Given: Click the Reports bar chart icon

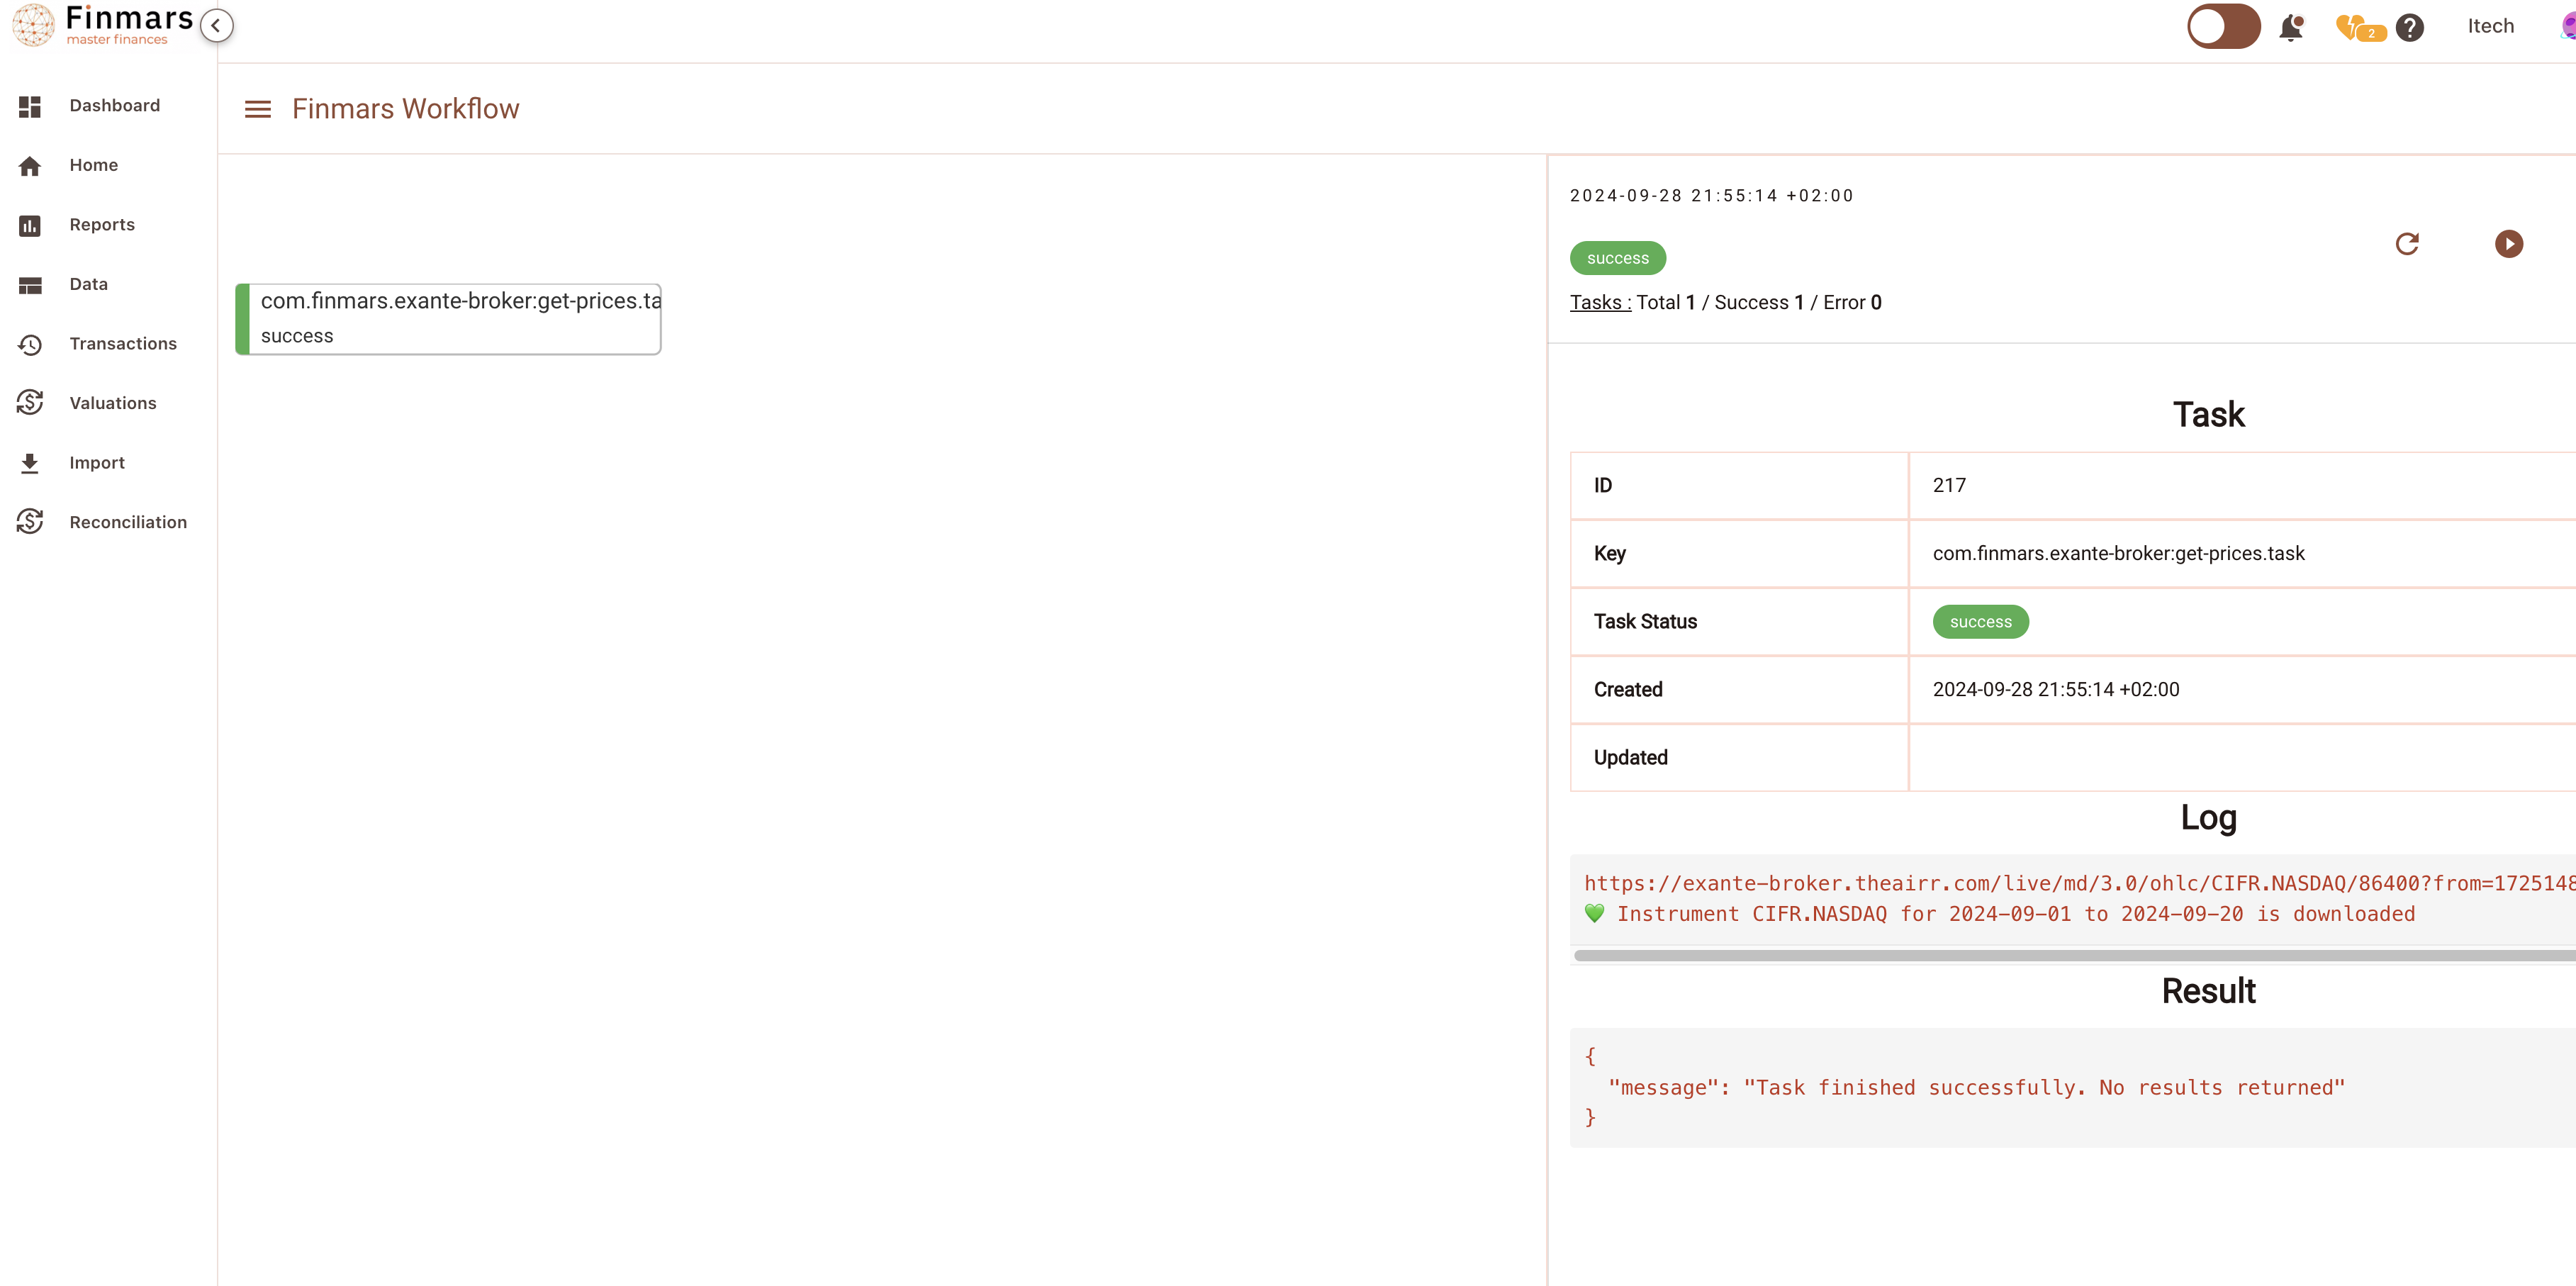Looking at the screenshot, I should click(x=30, y=226).
